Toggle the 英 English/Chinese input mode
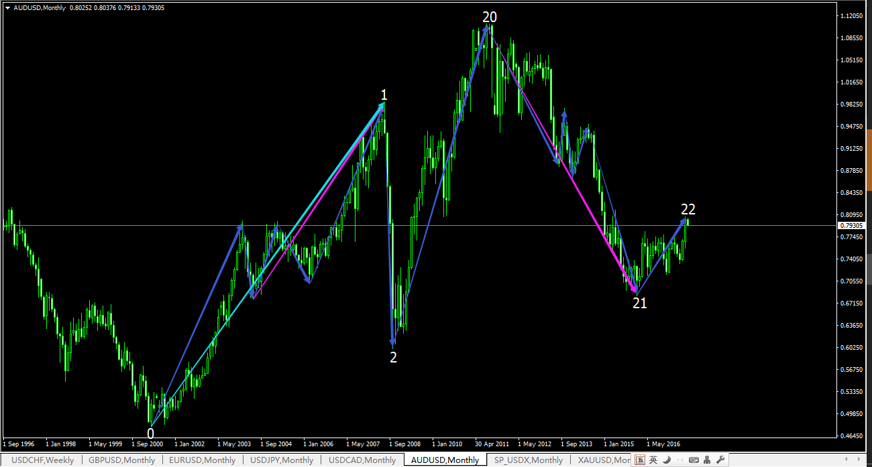Viewport: 872px width, 467px height. coord(653,460)
